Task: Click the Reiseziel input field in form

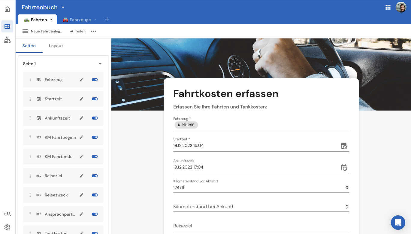Action: 261,226
